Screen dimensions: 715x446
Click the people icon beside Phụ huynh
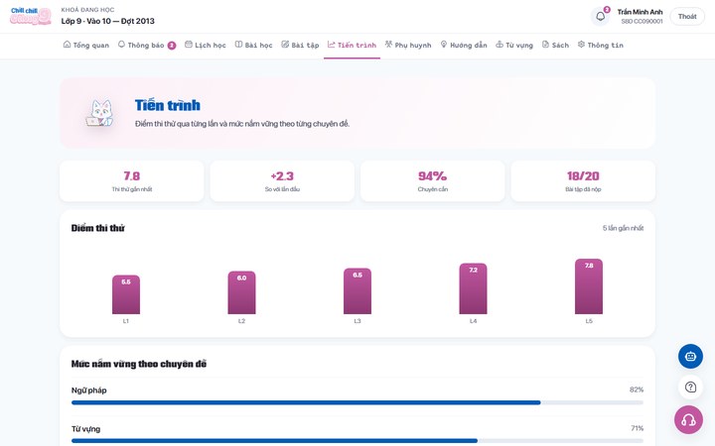(x=388, y=45)
